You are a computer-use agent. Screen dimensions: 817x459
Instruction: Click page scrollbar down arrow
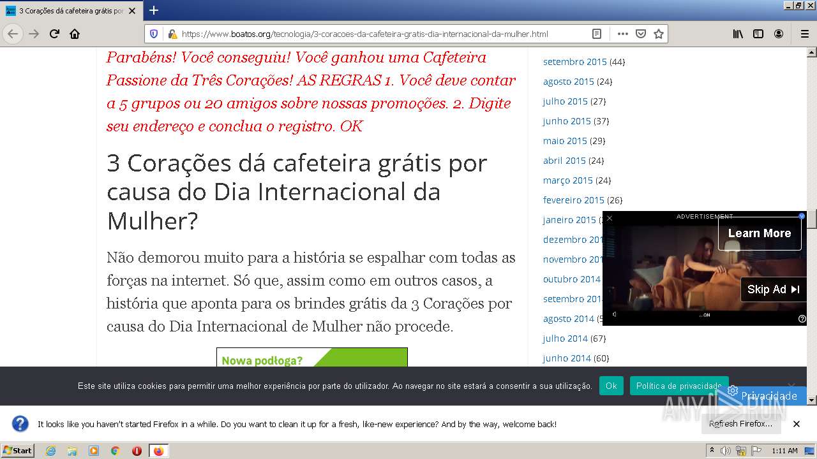coord(812,400)
